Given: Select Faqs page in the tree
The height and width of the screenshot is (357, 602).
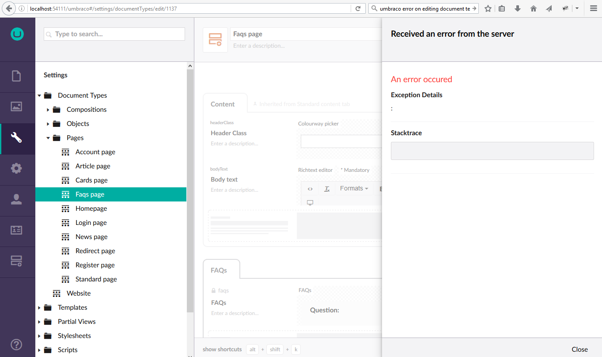Looking at the screenshot, I should (x=111, y=194).
